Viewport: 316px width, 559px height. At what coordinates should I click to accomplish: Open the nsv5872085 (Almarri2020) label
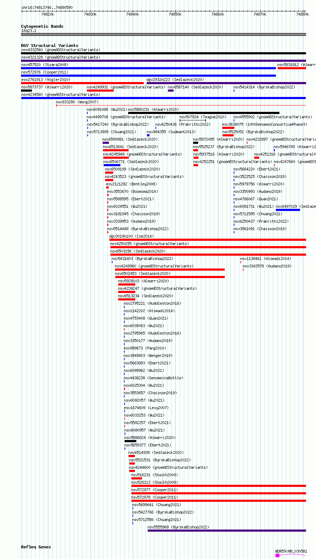(x=218, y=139)
